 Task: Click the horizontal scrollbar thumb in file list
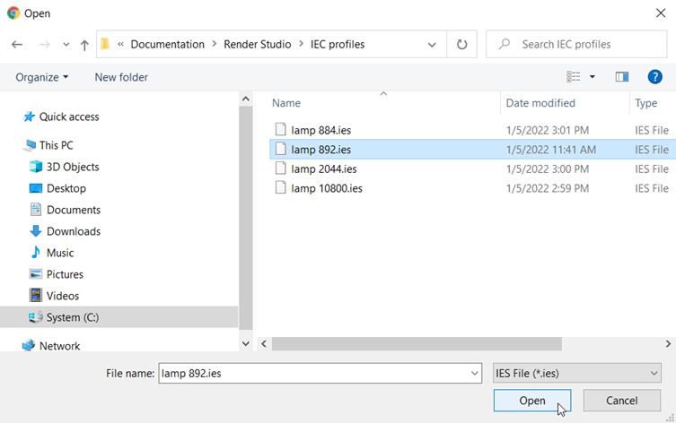tap(417, 344)
